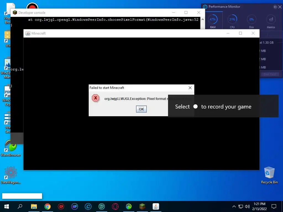Open the clock showing 1:21 PM

pyautogui.click(x=259, y=206)
